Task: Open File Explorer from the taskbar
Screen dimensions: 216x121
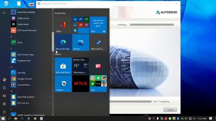Action: point(16,119)
